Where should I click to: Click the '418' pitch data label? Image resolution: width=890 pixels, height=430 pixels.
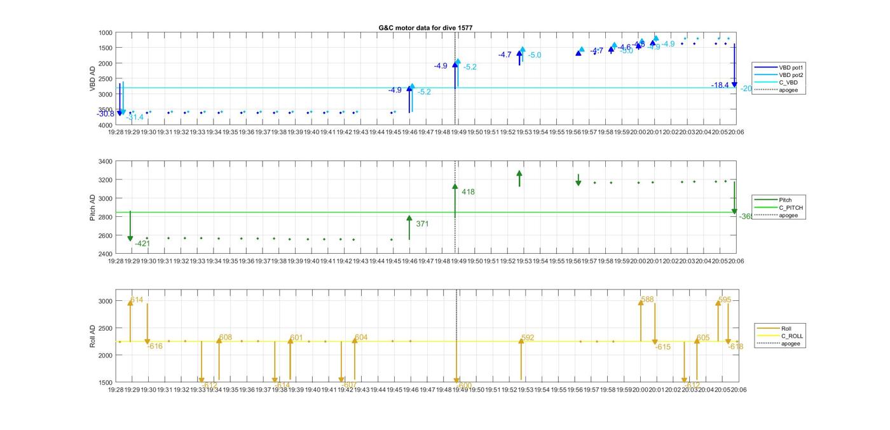(468, 191)
